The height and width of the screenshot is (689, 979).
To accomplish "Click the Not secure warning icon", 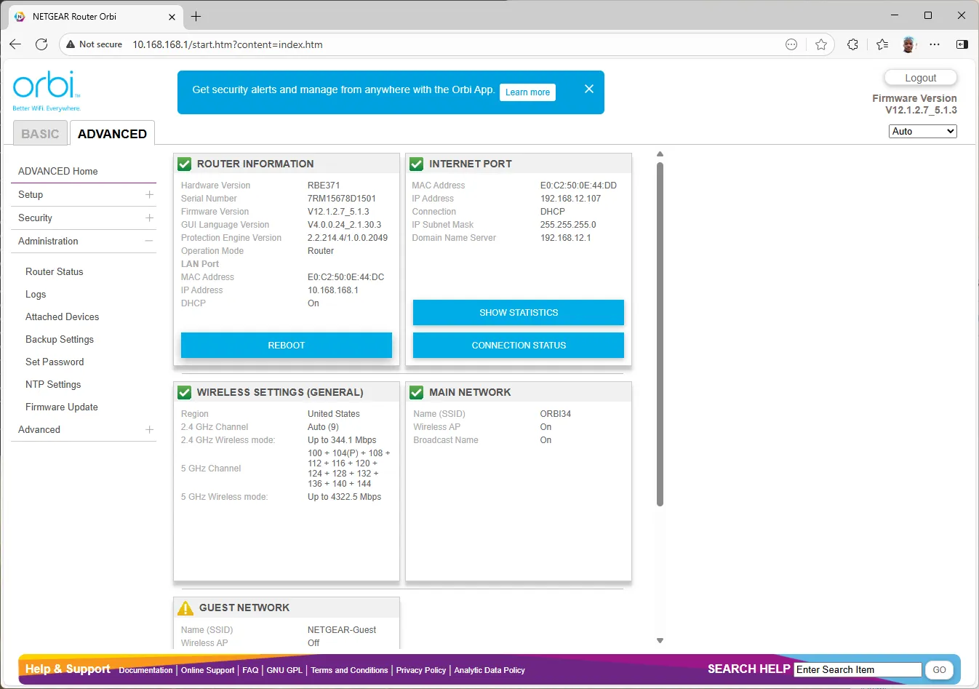I will tap(71, 44).
